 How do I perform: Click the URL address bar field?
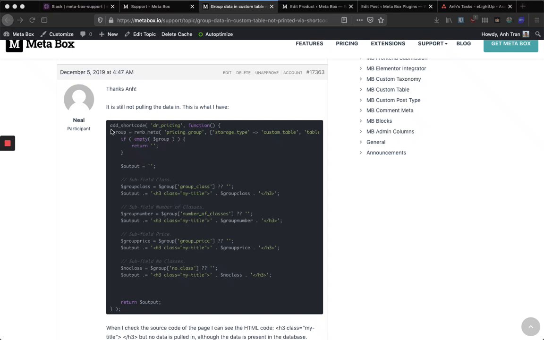(222, 20)
